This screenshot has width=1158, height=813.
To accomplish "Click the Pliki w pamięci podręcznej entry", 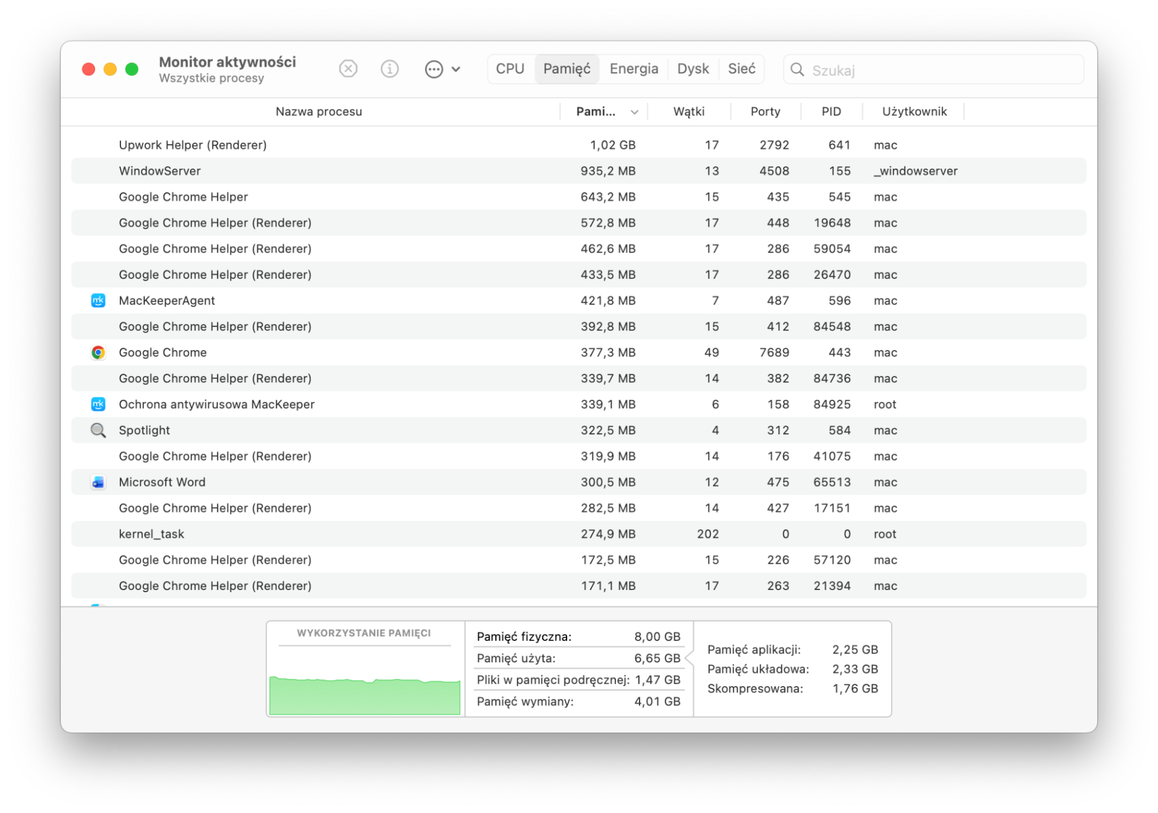I will coord(578,680).
